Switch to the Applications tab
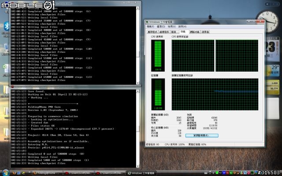Viewport: 282px width, 176px height. 152,32
